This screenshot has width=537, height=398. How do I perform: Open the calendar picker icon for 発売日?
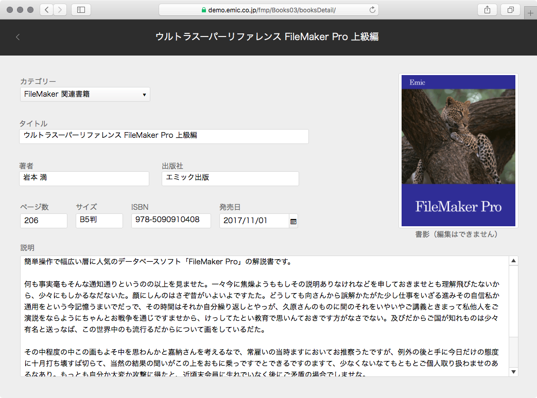293,222
